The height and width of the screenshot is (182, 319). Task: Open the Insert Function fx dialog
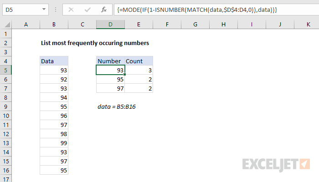coord(104,10)
